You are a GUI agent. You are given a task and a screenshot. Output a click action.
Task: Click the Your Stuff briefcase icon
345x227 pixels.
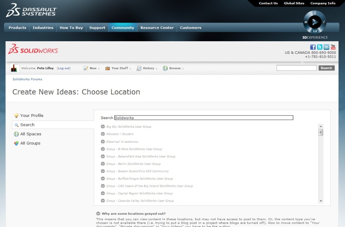coord(107,68)
